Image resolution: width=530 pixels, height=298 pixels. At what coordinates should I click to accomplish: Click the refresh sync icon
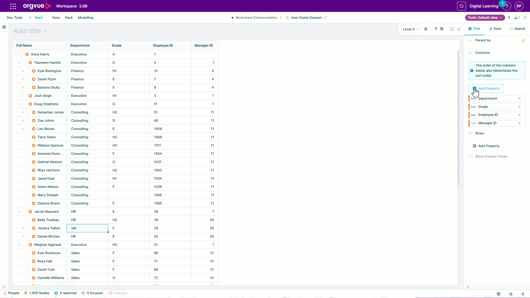click(461, 6)
